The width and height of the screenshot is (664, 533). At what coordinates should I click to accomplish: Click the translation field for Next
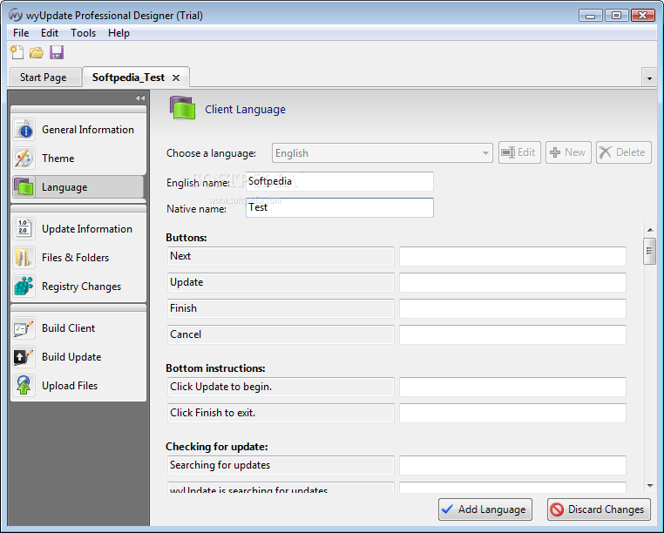512,257
